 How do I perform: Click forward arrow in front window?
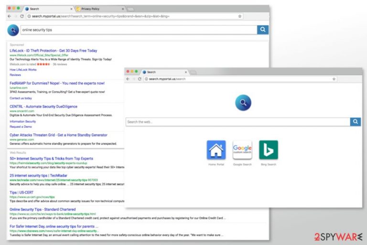(x=134, y=79)
